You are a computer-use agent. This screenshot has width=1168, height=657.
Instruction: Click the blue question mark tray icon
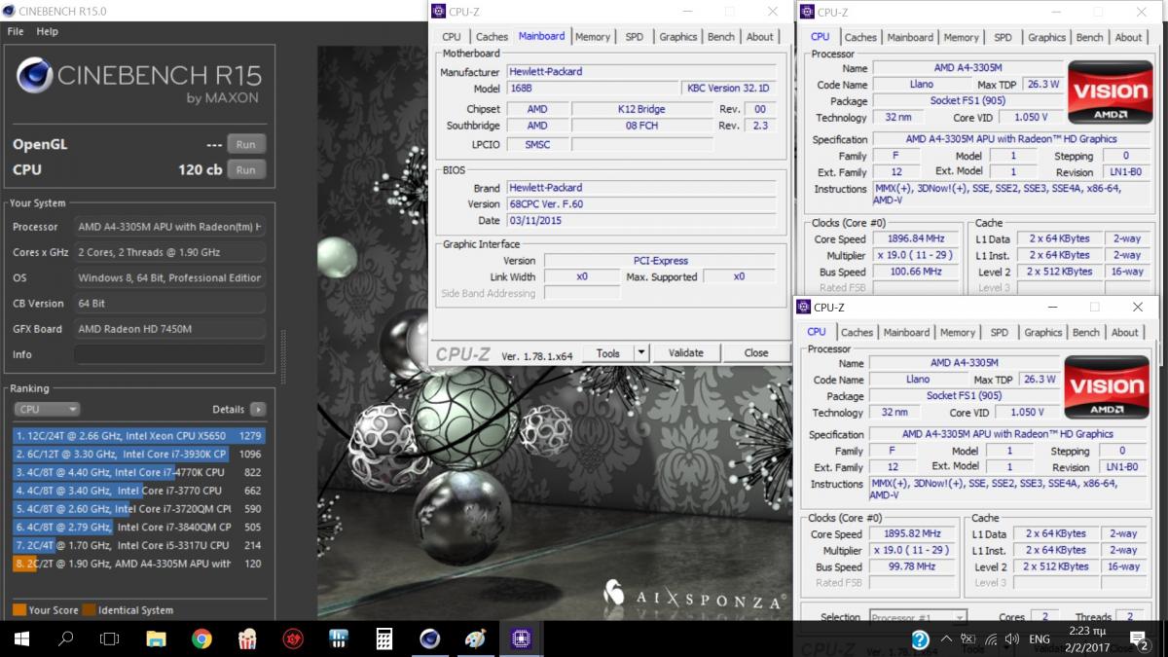click(x=920, y=639)
